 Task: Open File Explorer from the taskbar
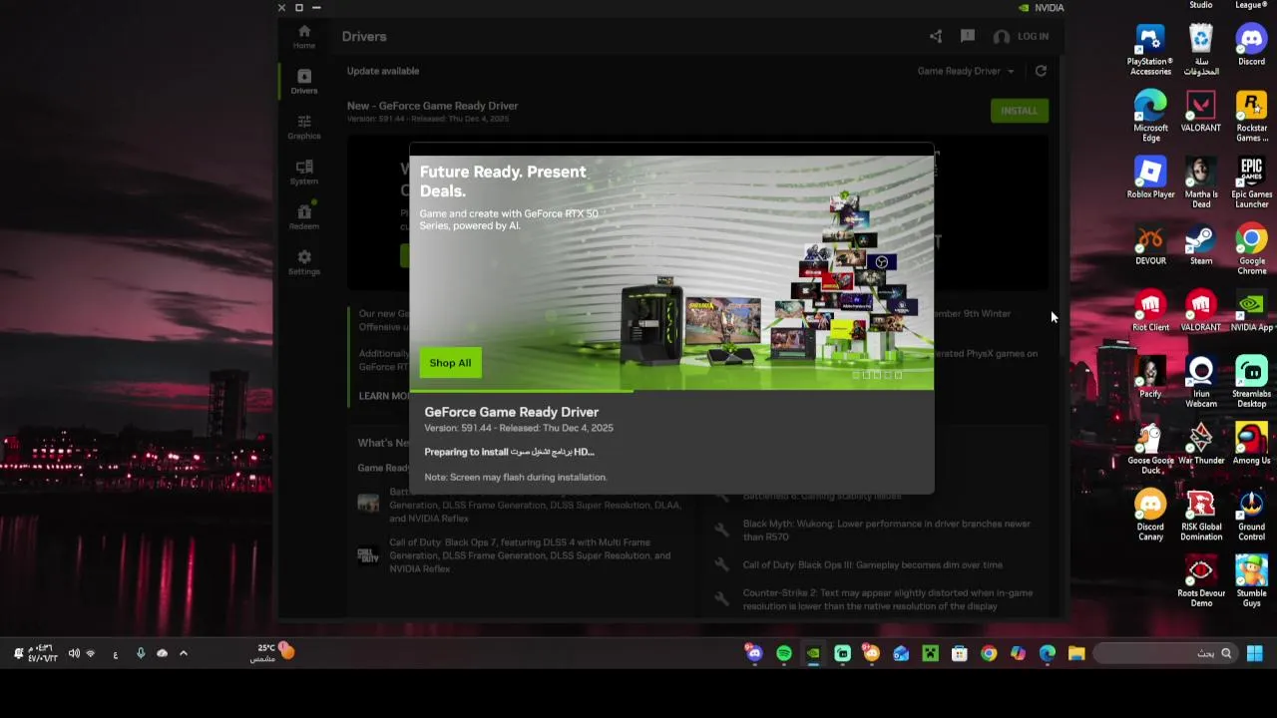coord(1076,653)
